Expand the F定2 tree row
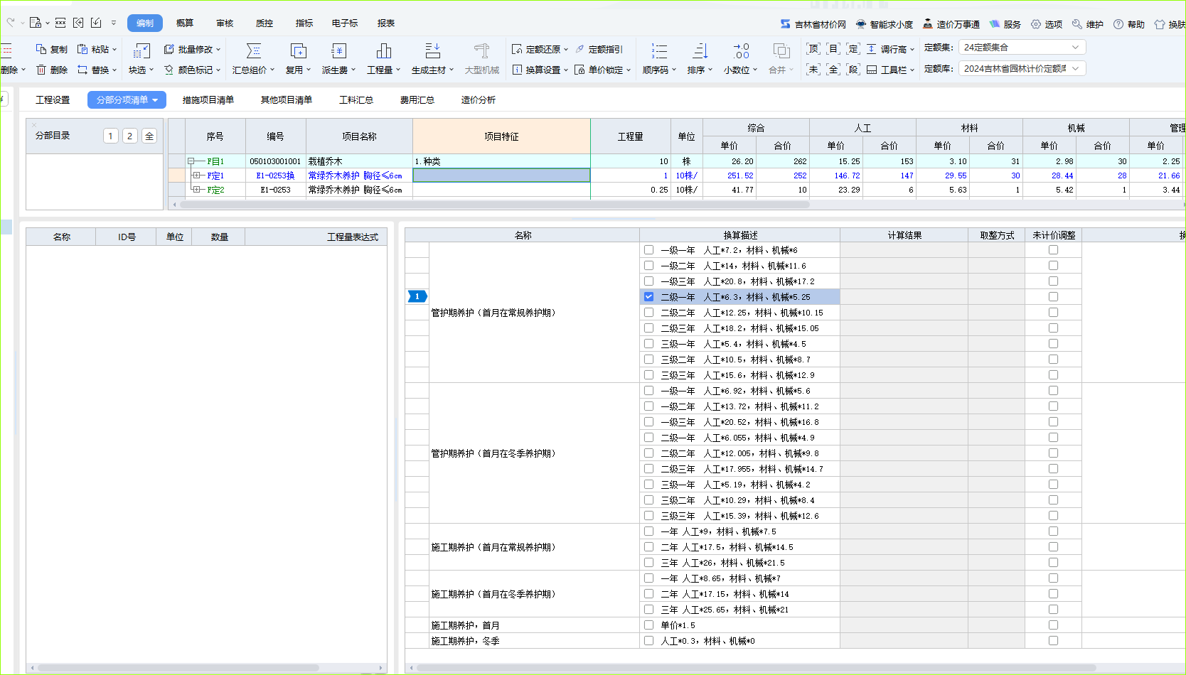Screen dimensions: 1186x675 point(197,190)
